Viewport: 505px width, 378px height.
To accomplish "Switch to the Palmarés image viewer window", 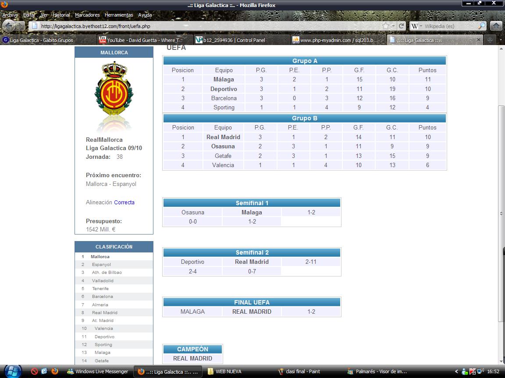I will (x=377, y=371).
